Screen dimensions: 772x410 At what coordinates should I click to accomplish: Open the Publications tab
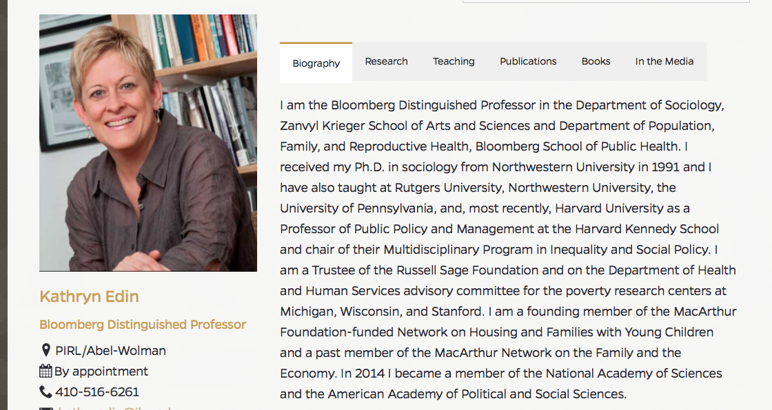click(528, 61)
